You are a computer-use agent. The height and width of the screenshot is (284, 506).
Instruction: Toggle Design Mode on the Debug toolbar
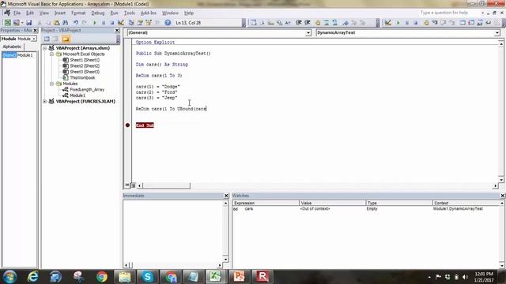388,23
